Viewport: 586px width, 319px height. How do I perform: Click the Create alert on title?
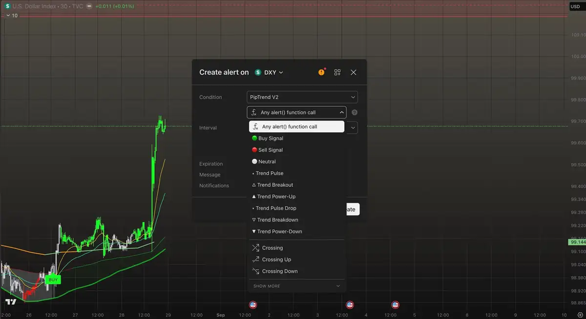point(224,72)
